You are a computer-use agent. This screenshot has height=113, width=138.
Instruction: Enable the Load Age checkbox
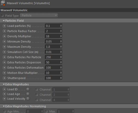pos(28,94)
